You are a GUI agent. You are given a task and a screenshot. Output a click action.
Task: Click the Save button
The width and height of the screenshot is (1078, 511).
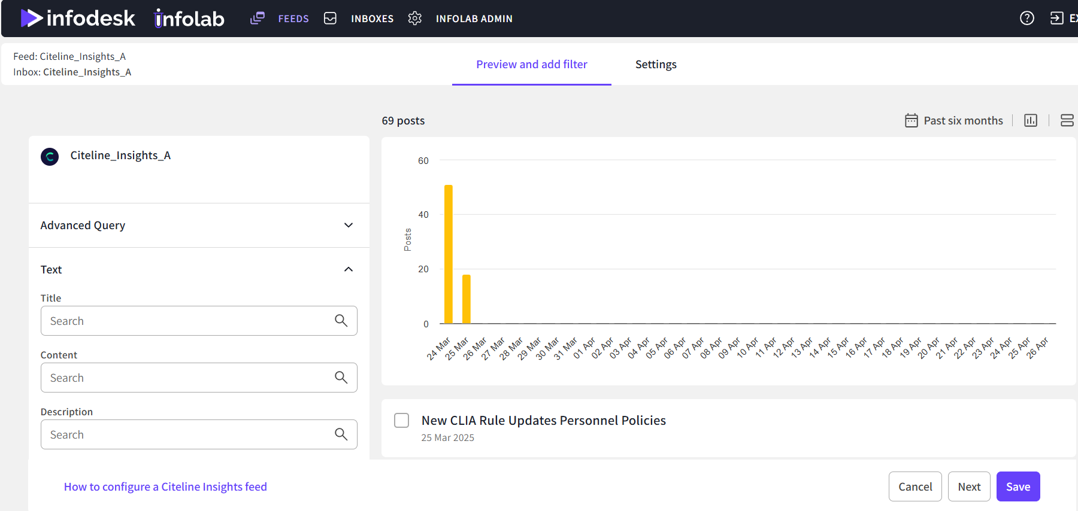1018,486
